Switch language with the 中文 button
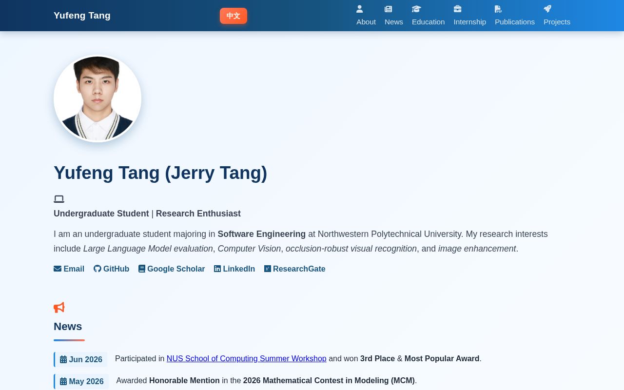The height and width of the screenshot is (390, 624). 234,16
